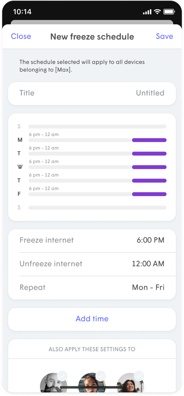Add another time to schedule

92,319
